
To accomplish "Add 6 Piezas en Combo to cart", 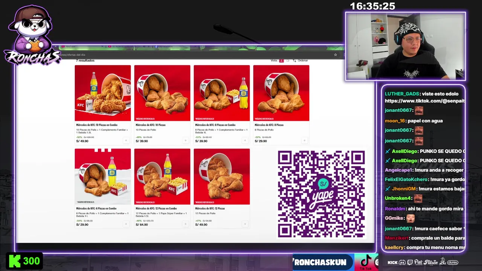I will point(126,224).
